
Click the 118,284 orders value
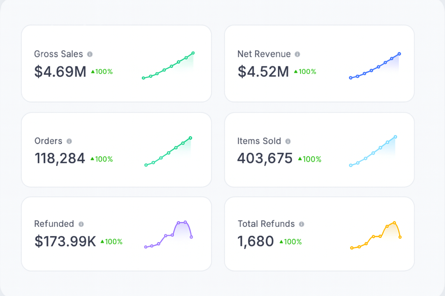pos(60,158)
